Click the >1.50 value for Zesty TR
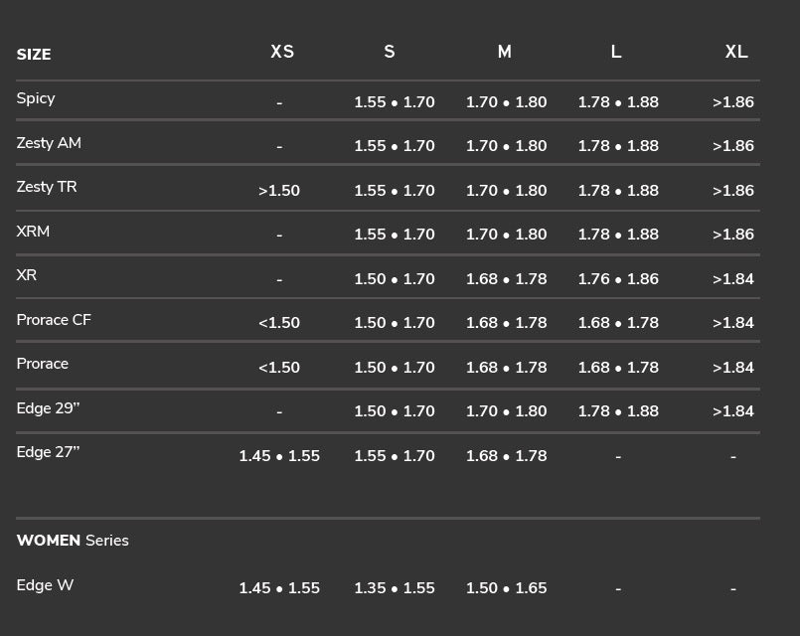Image resolution: width=800 pixels, height=636 pixels. (x=279, y=191)
